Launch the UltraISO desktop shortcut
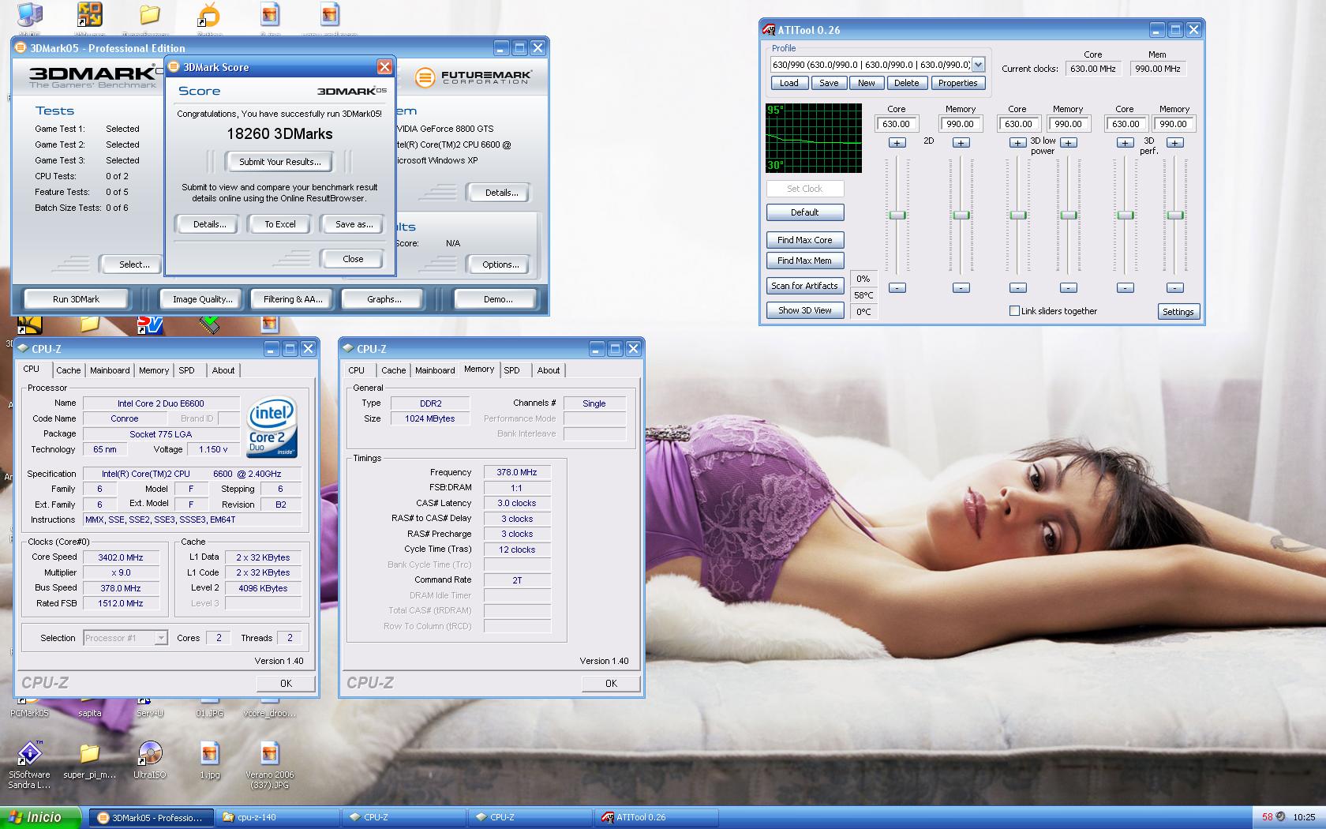This screenshot has width=1326, height=829. (150, 761)
